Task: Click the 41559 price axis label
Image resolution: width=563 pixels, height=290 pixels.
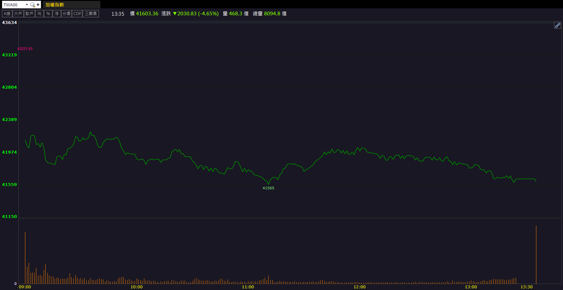Action: click(10, 184)
